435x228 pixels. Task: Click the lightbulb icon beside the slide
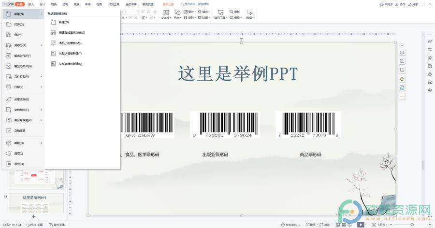pyautogui.click(x=402, y=79)
